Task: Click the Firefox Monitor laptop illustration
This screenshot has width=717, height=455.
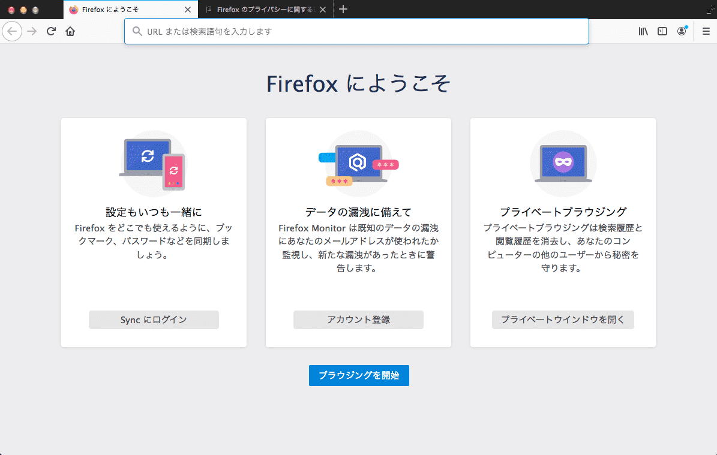Action: click(x=359, y=164)
